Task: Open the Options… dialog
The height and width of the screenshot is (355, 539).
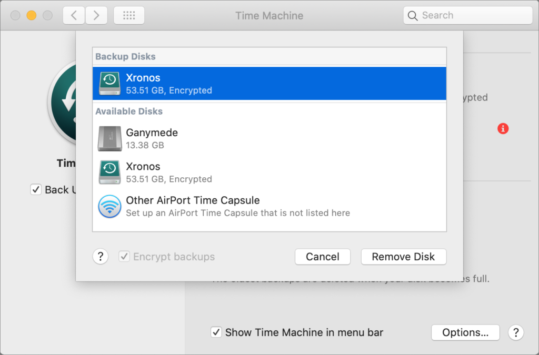Action: tap(465, 332)
